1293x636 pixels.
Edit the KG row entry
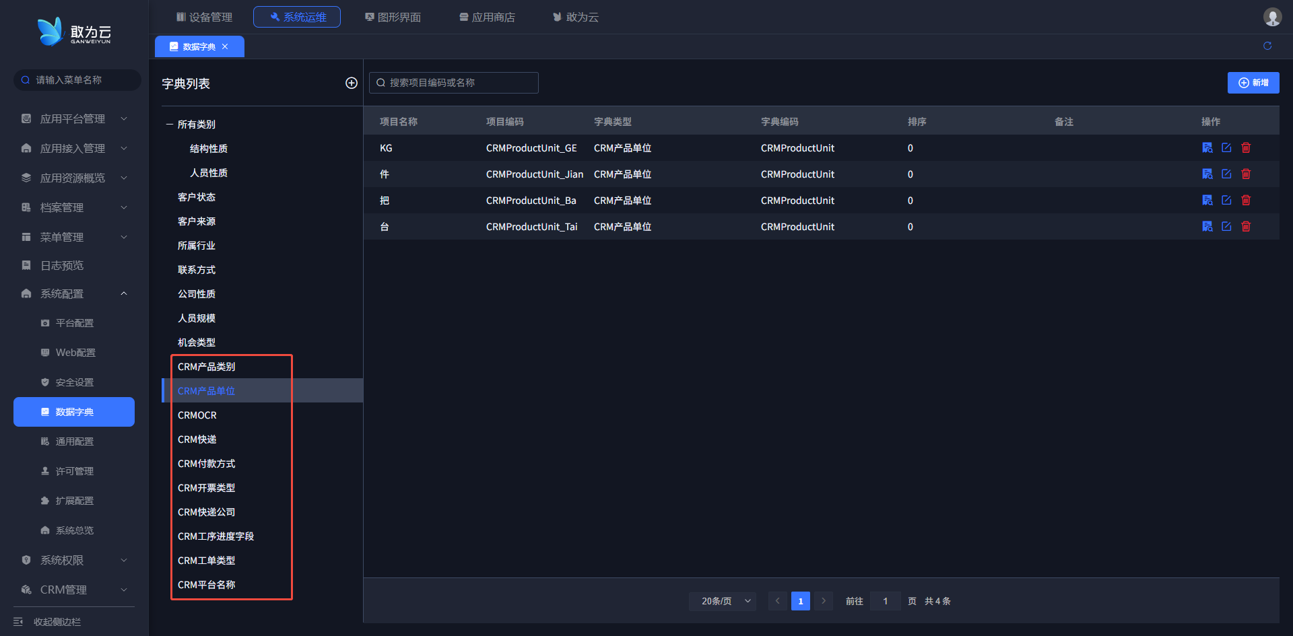1226,148
